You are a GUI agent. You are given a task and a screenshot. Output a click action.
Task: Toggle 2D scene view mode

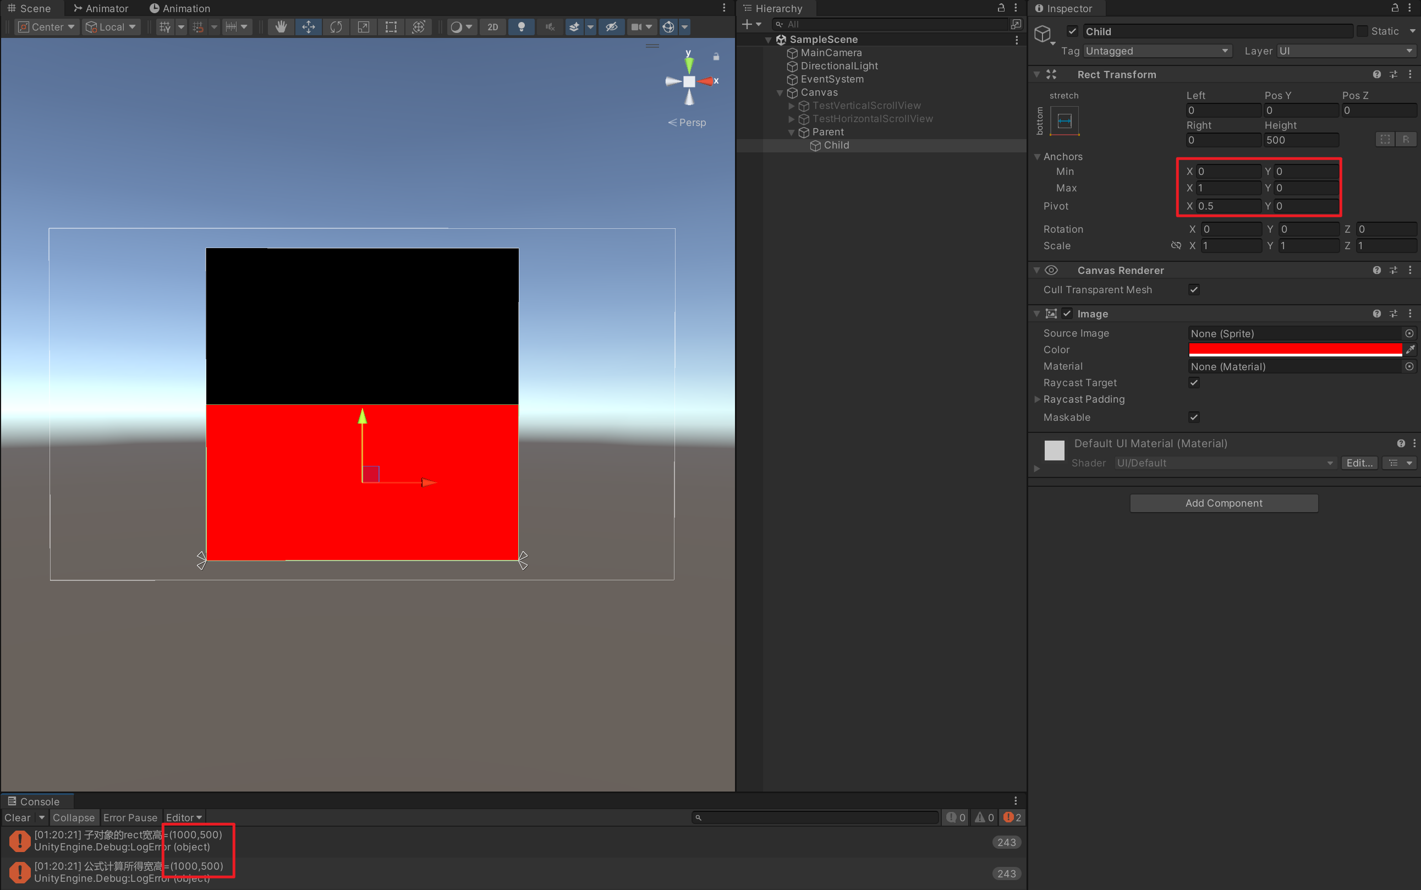pyautogui.click(x=493, y=27)
